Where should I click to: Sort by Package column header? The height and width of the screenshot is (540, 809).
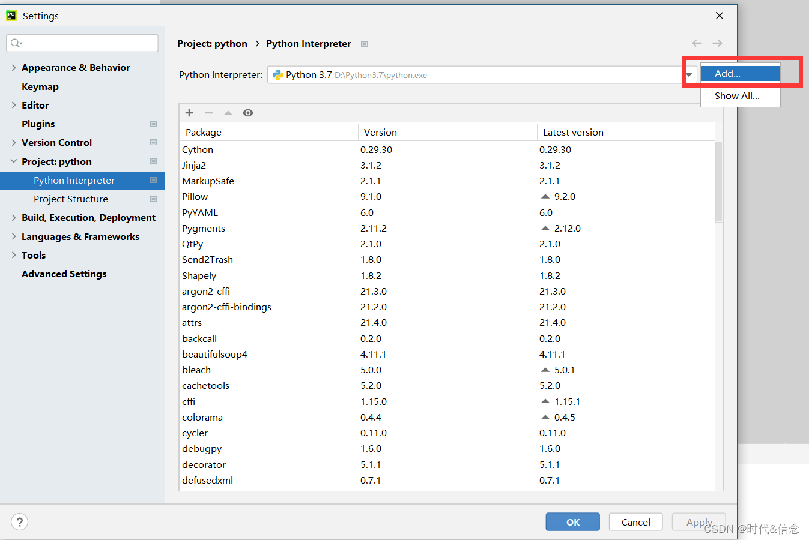(x=268, y=132)
